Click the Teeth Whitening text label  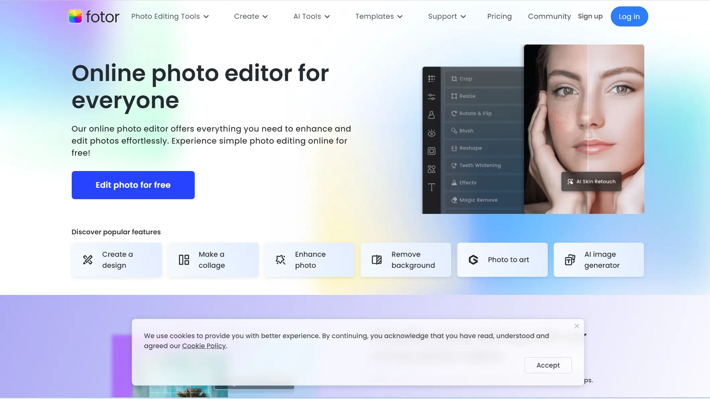(x=480, y=165)
